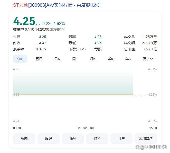This screenshot has width=170, height=153.
Task: Click the 成交量 value 1.25万手
Action: click(150, 37)
